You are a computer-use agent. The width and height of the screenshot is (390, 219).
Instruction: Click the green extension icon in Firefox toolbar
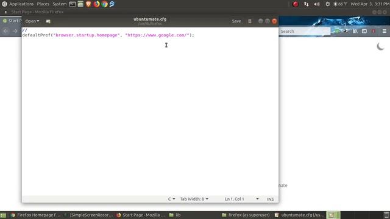point(336,31)
